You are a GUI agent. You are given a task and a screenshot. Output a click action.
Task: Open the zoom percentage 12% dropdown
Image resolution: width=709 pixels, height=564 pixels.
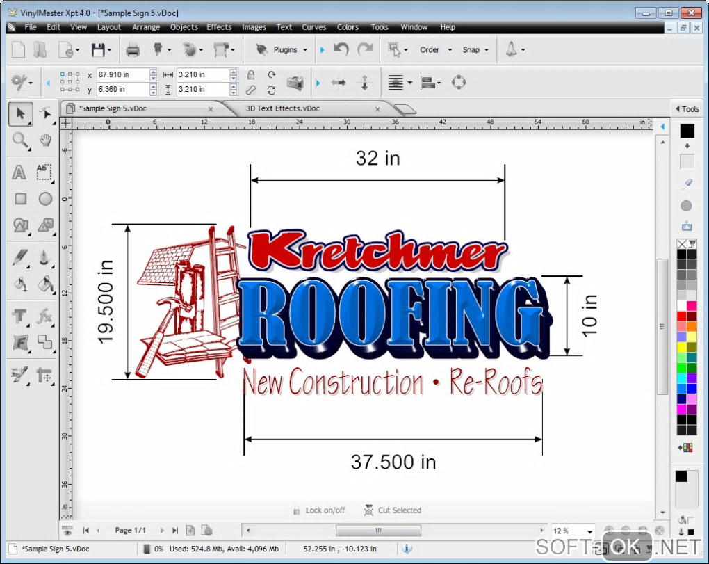pyautogui.click(x=589, y=531)
